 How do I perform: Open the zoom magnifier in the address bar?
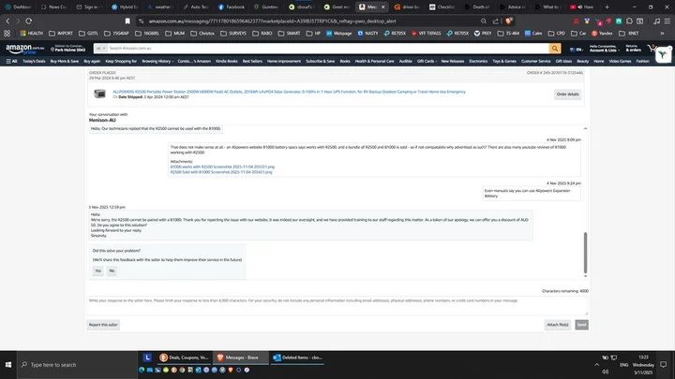click(484, 21)
